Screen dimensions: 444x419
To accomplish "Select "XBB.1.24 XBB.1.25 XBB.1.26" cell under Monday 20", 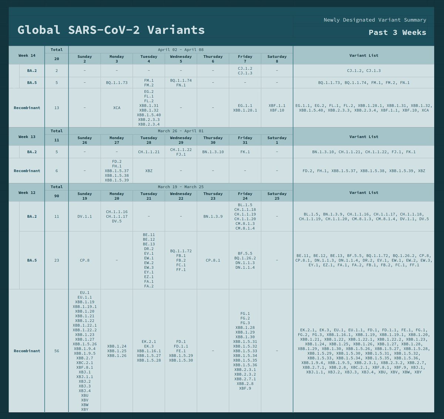I will pyautogui.click(x=117, y=351).
